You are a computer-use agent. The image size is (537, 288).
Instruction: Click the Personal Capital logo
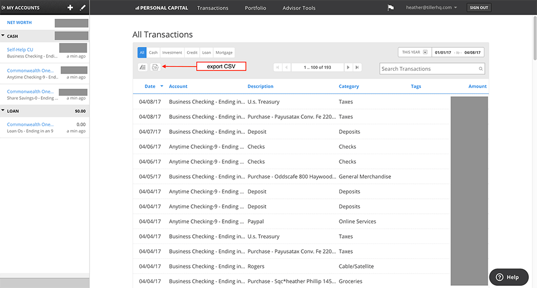(162, 8)
